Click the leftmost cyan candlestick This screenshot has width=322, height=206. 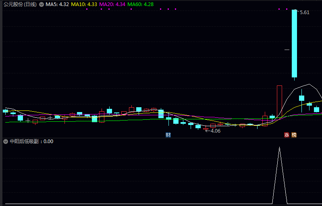[x=6, y=111]
